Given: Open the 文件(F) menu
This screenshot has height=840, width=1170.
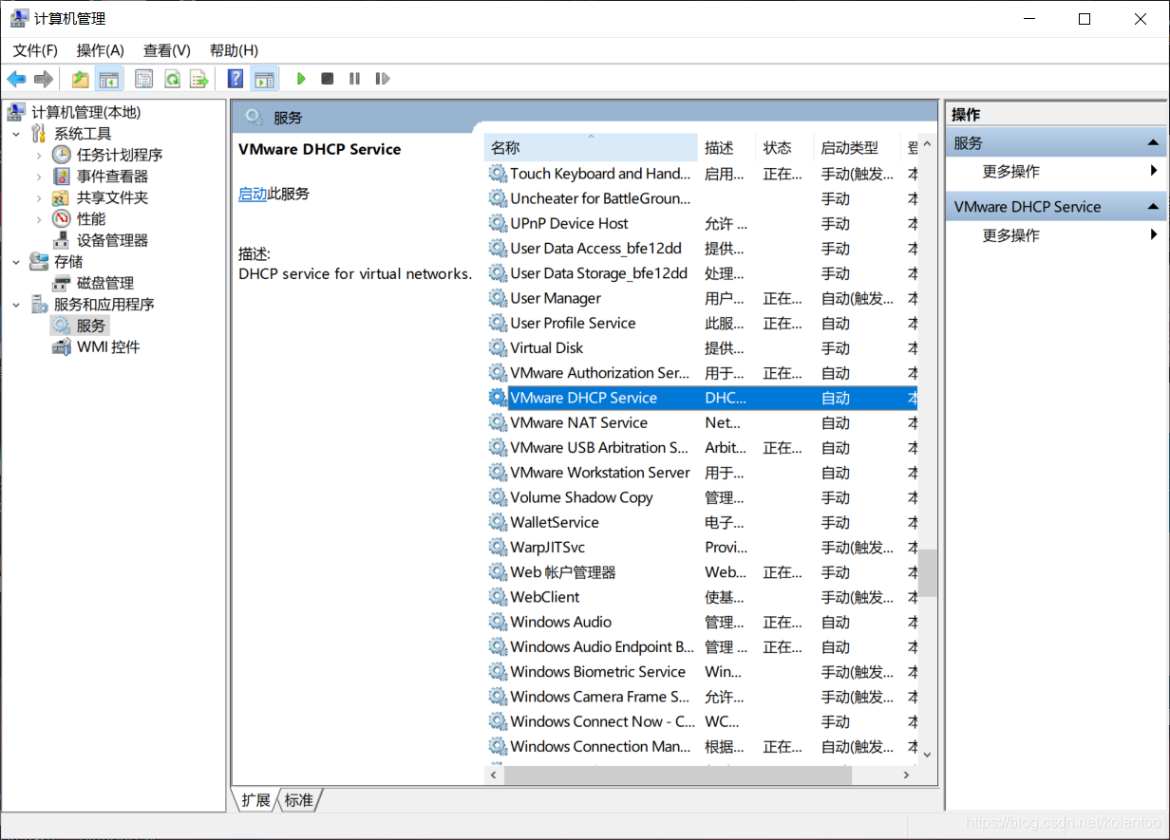Looking at the screenshot, I should tap(35, 50).
